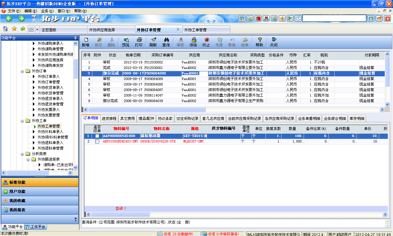Close the module with the 关闭 icon
This screenshot has width=393, height=236.
(273, 42)
